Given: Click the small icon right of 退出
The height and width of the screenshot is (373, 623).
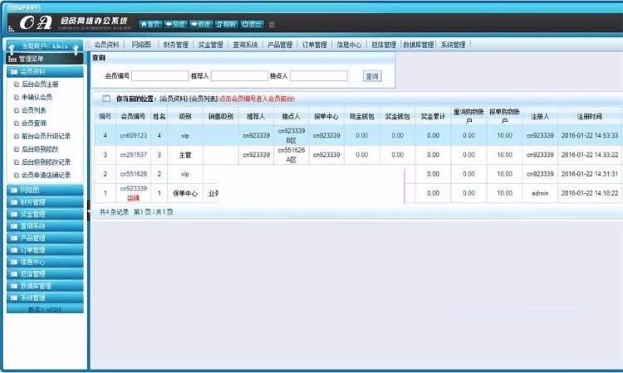Looking at the screenshot, I should (x=272, y=24).
